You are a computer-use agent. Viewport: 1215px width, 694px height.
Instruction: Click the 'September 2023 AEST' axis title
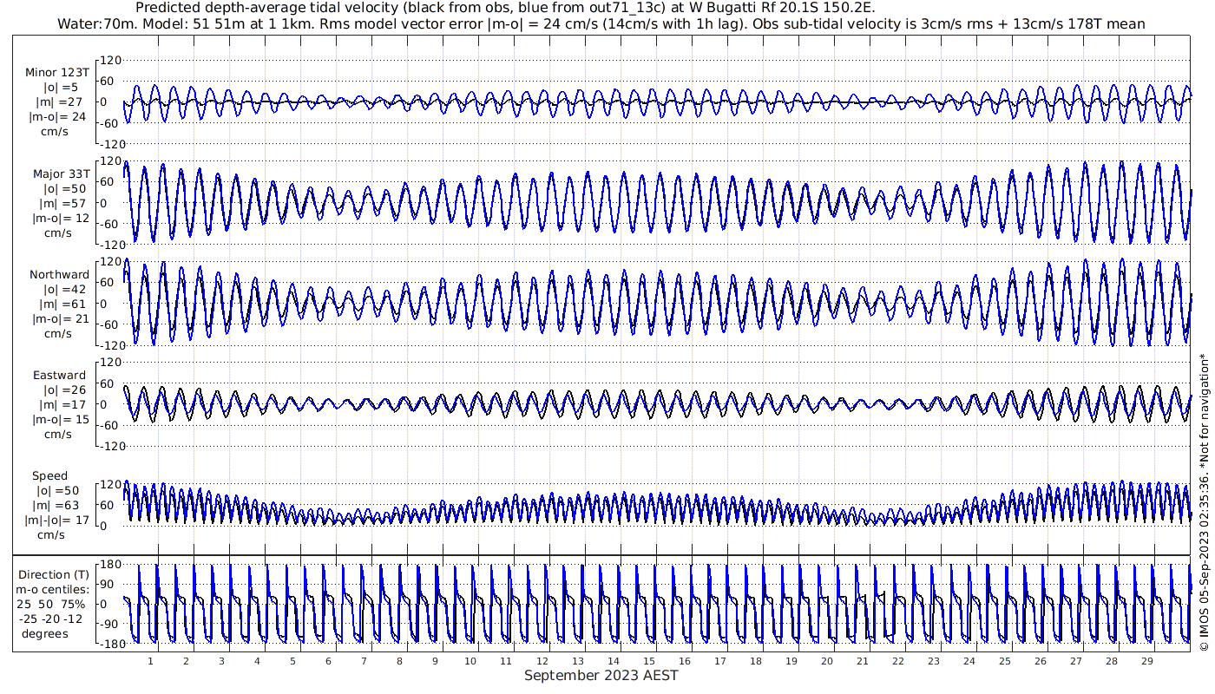[x=601, y=676]
